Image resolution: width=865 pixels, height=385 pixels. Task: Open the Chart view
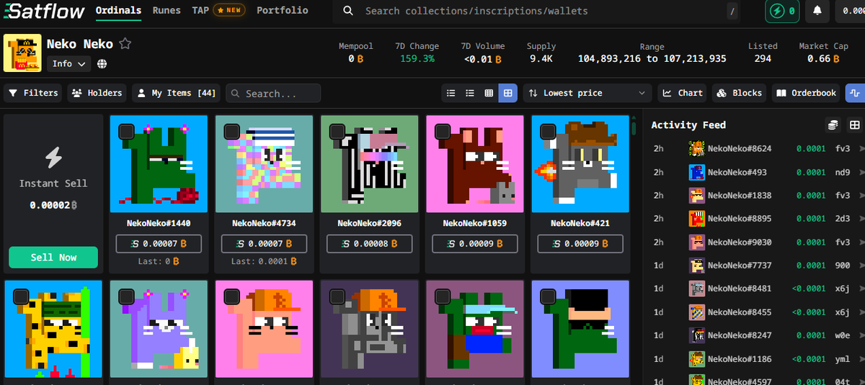pos(683,93)
